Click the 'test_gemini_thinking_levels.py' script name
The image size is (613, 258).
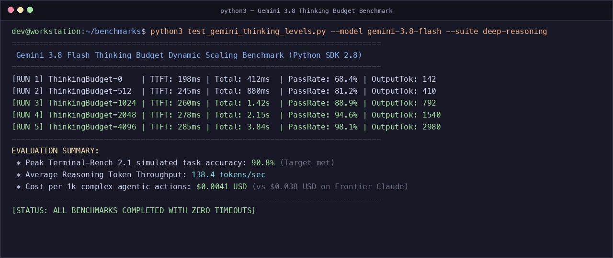coord(257,32)
